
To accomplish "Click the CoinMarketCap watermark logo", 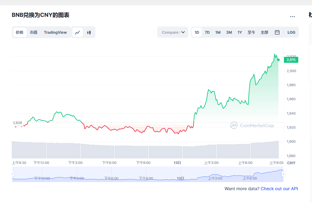I will [x=252, y=126].
